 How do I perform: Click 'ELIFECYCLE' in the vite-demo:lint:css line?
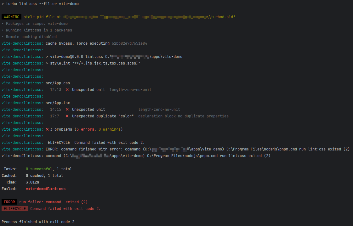[59, 143]
